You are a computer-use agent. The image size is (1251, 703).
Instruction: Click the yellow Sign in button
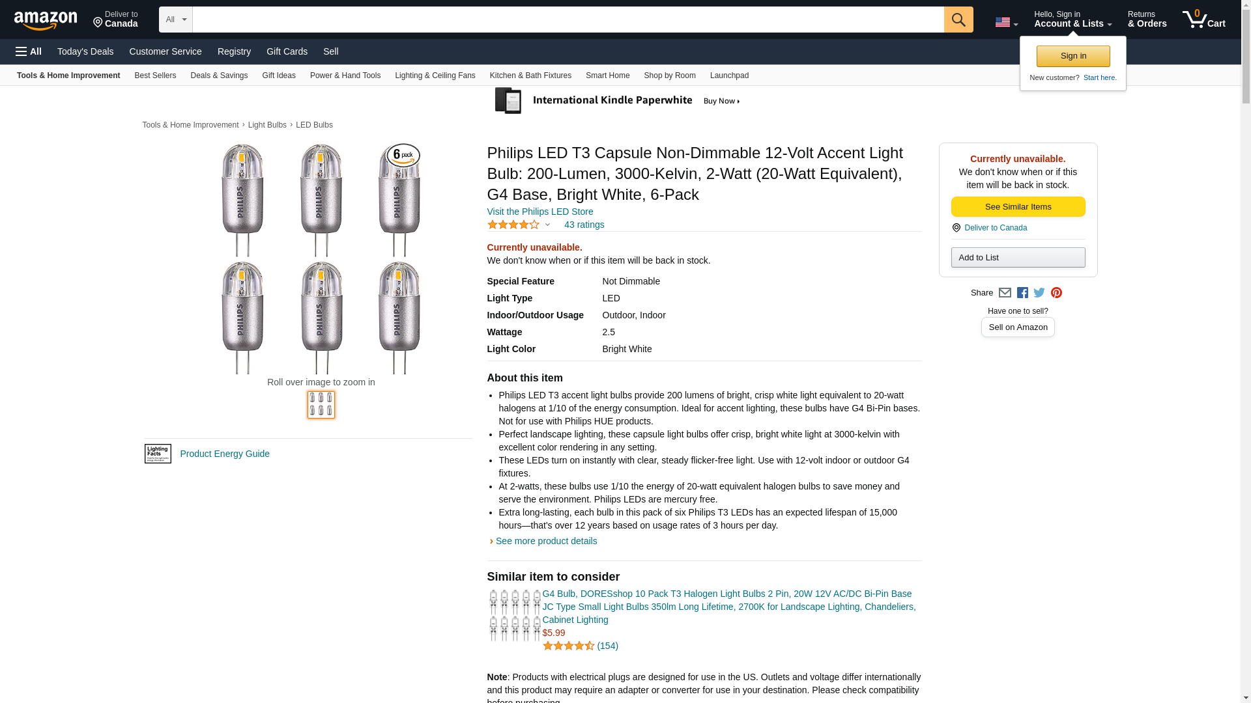pos(1072,56)
